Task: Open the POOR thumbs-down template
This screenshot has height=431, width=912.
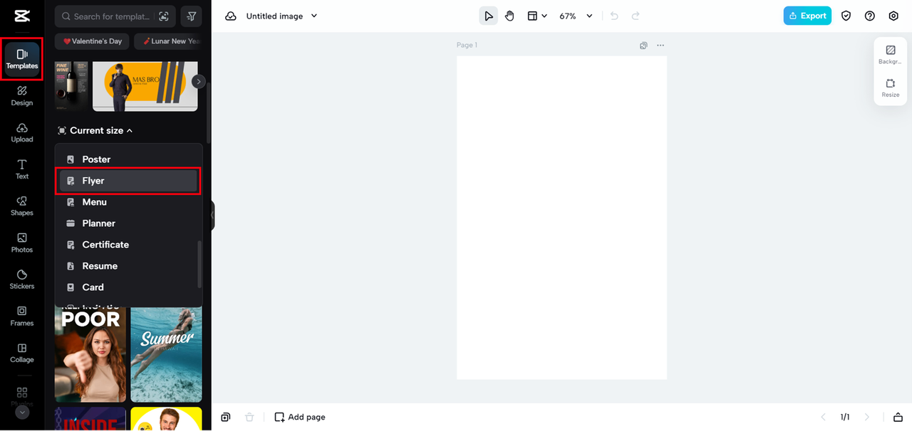Action: [x=90, y=355]
